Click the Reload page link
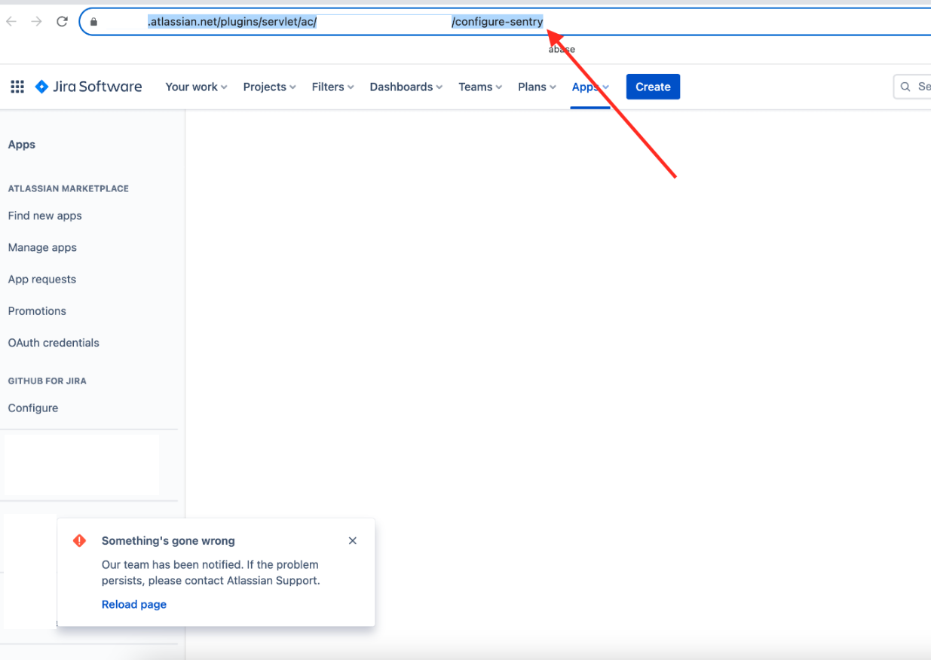The image size is (931, 660). pos(134,604)
